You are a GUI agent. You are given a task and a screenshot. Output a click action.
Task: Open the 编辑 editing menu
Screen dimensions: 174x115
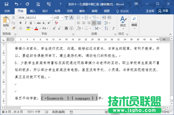click(x=134, y=23)
